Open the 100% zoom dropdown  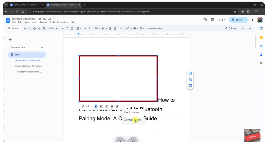pyautogui.click(x=53, y=28)
